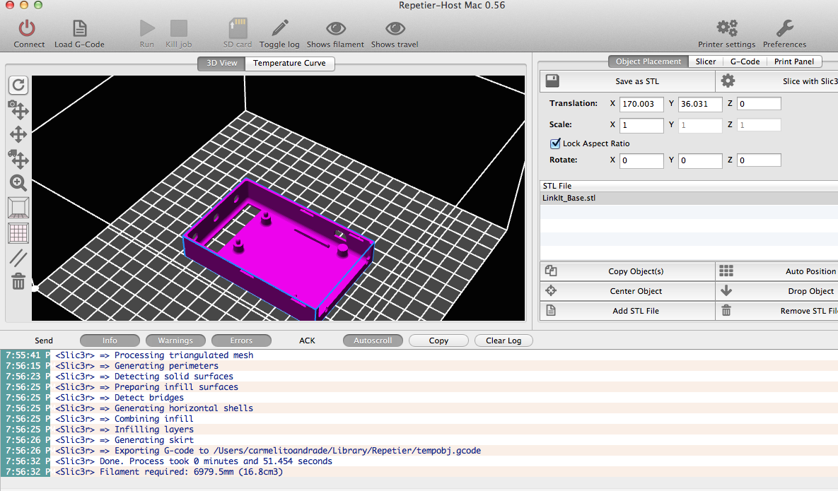Click the Center Object button label

pyautogui.click(x=636, y=291)
